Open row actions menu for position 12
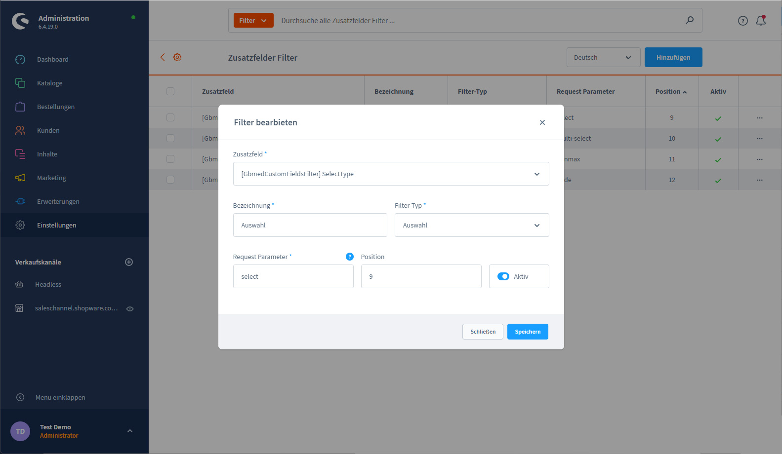Screen dimensions: 782x454 [x=760, y=180]
